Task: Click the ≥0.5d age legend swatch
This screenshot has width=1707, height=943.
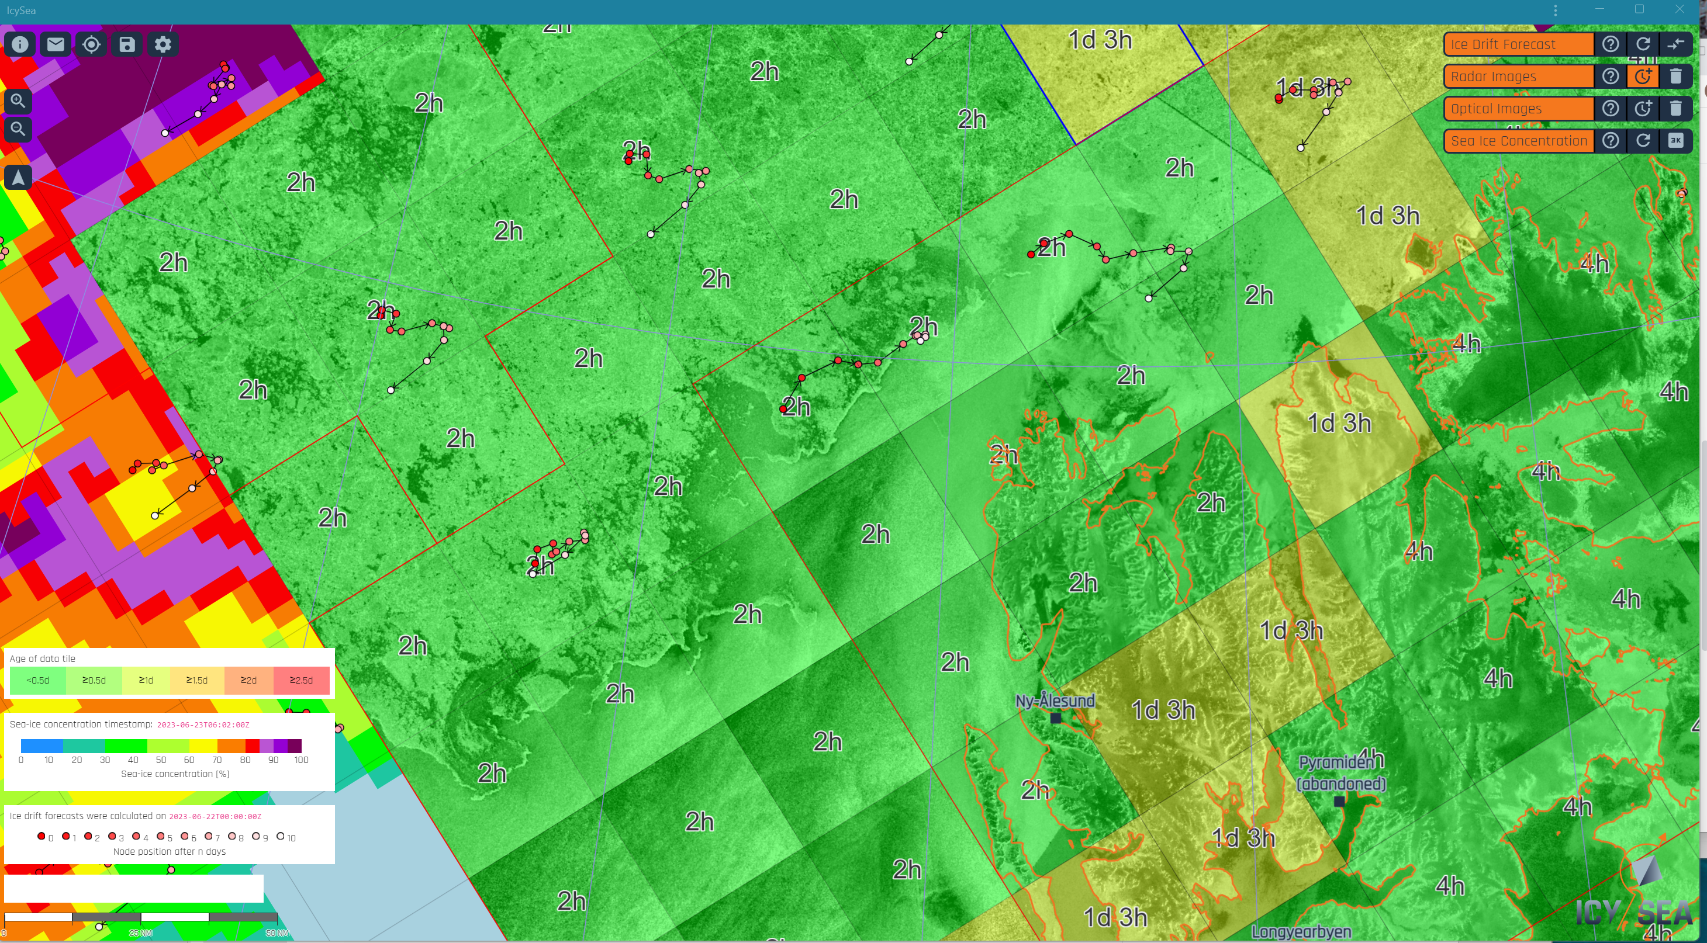Action: click(x=94, y=680)
